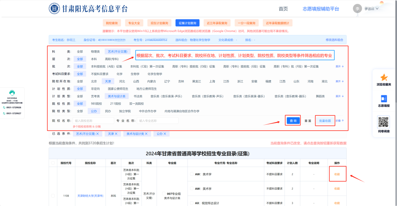397x206 pixels.
Task: Select 本科 under 层次
Action: pos(94,59)
